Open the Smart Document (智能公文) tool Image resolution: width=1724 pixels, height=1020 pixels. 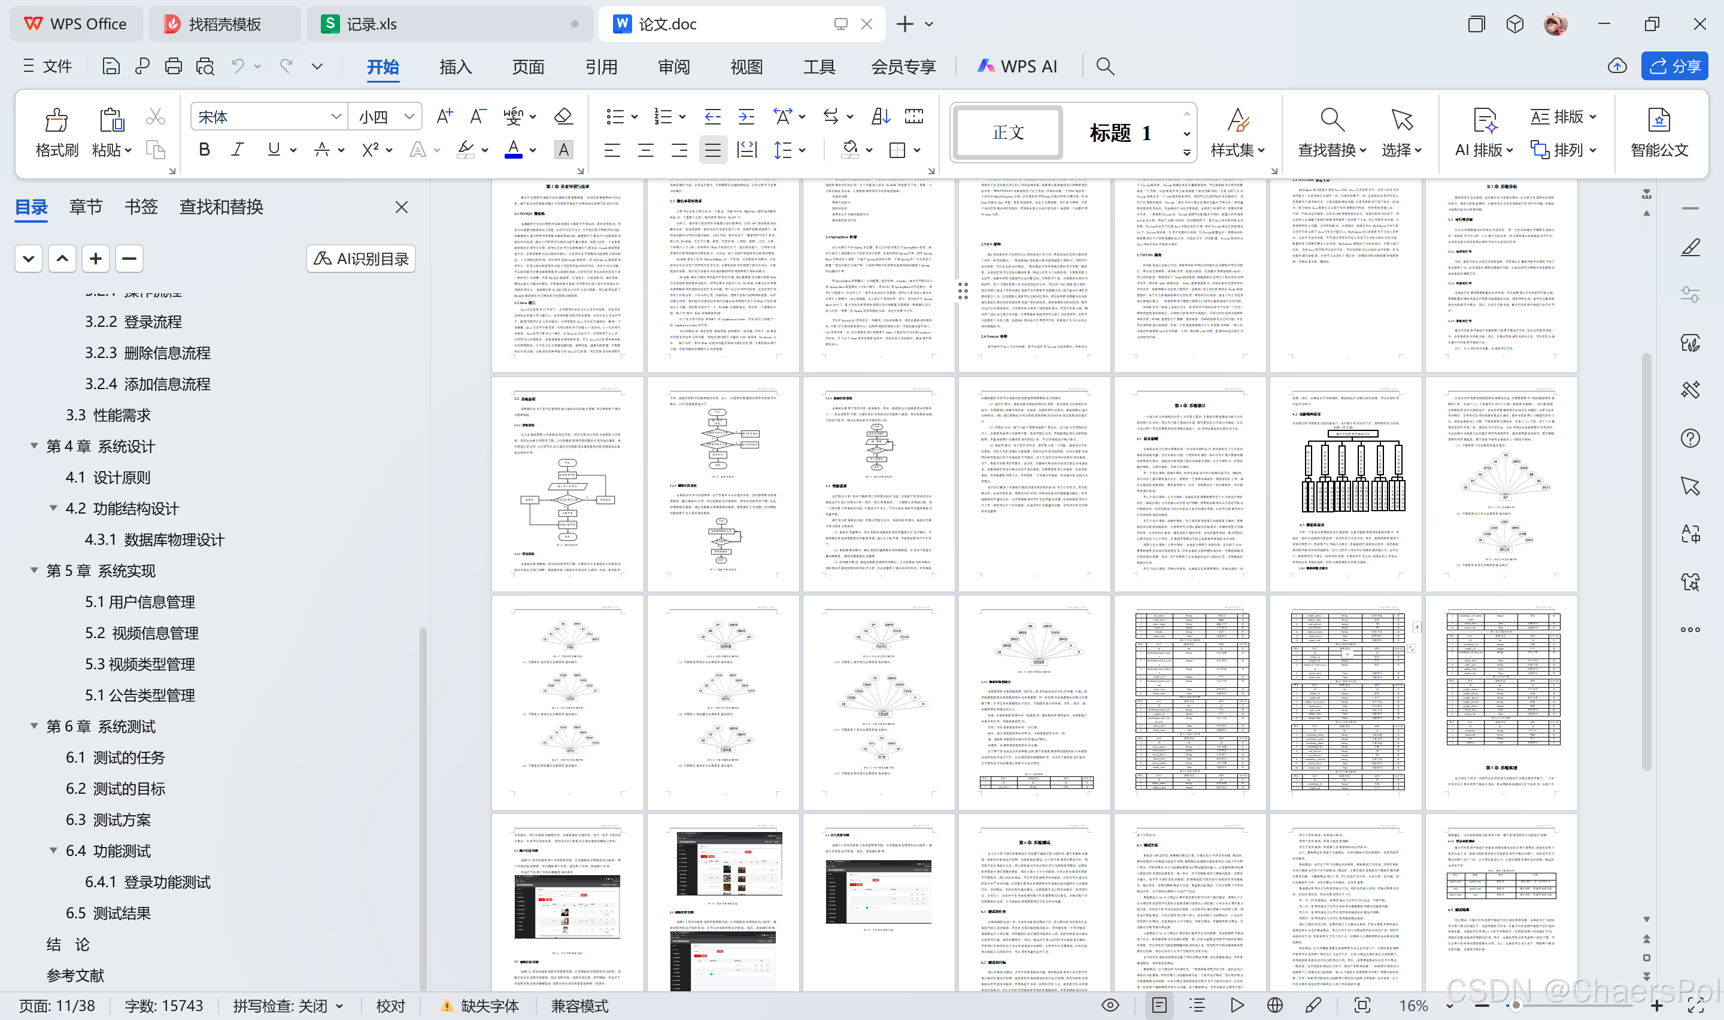point(1659,120)
